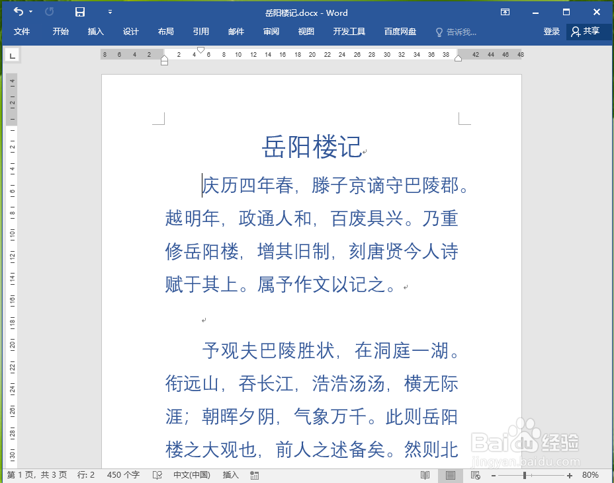Viewport: 614px width, 483px height.
Task: Open the 文件 menu
Action: [x=22, y=31]
